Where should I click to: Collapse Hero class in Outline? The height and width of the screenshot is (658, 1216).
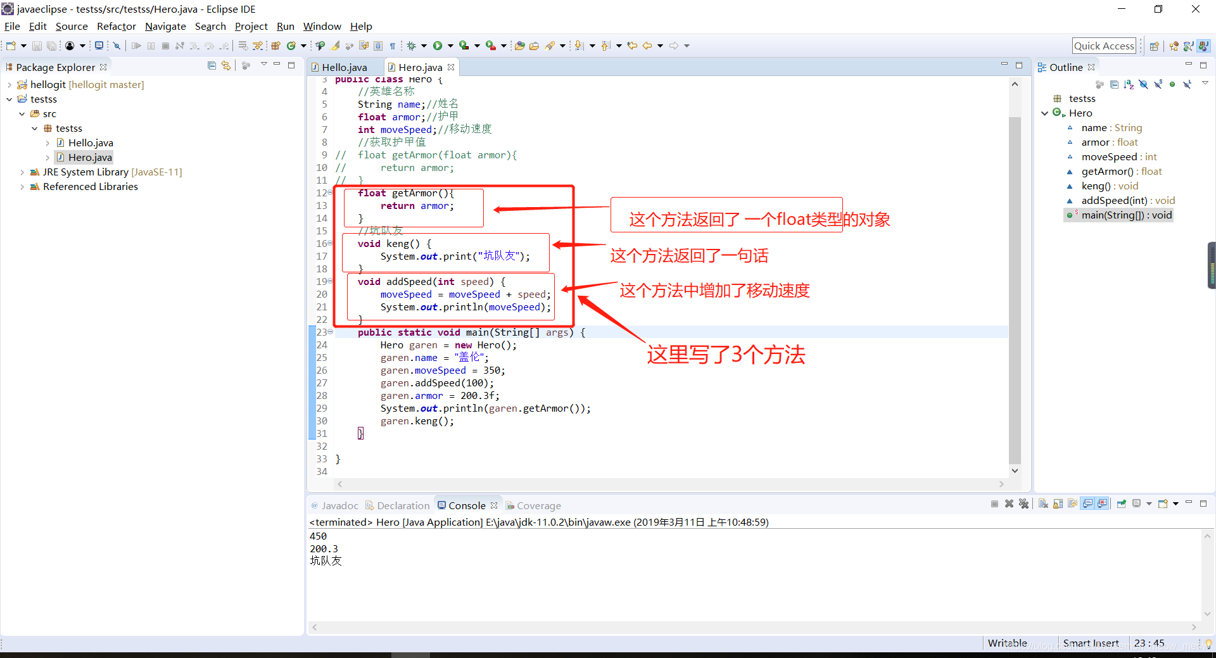(x=1044, y=113)
